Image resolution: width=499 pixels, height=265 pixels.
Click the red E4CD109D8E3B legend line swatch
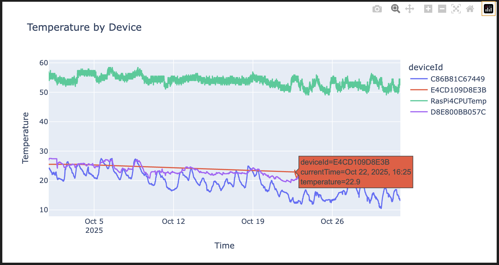pos(419,90)
